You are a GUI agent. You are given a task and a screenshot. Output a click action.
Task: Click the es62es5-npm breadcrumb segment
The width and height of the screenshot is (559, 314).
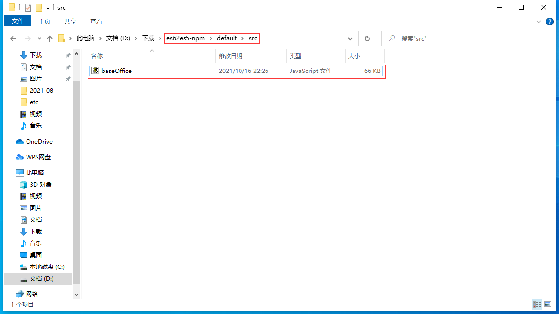(x=185, y=38)
